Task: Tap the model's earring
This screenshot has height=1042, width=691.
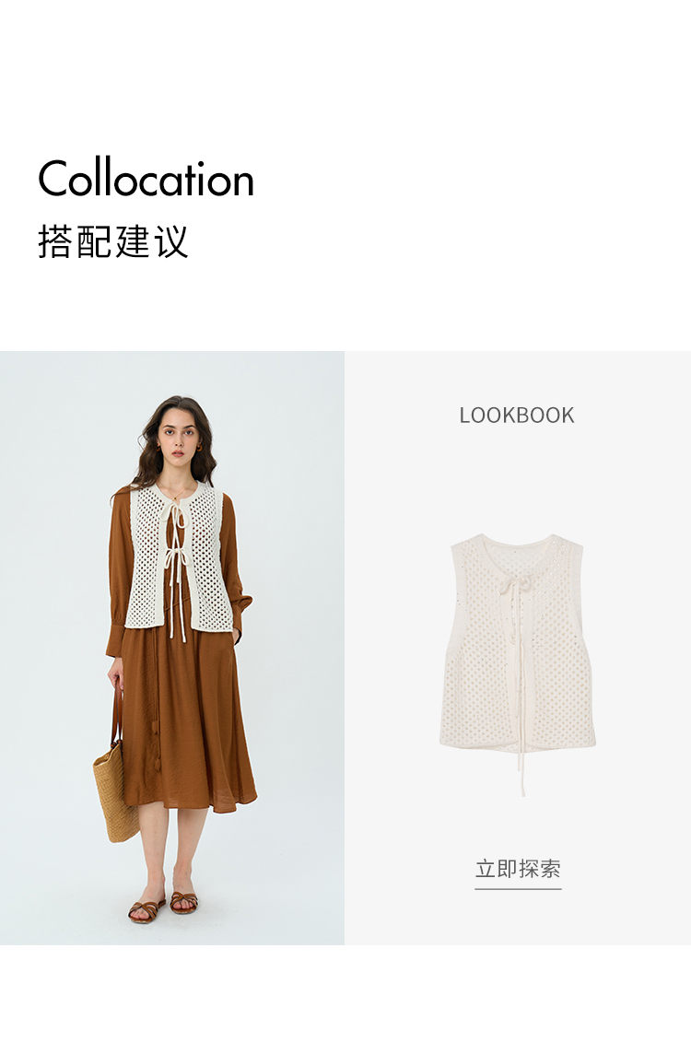Action: coord(199,448)
